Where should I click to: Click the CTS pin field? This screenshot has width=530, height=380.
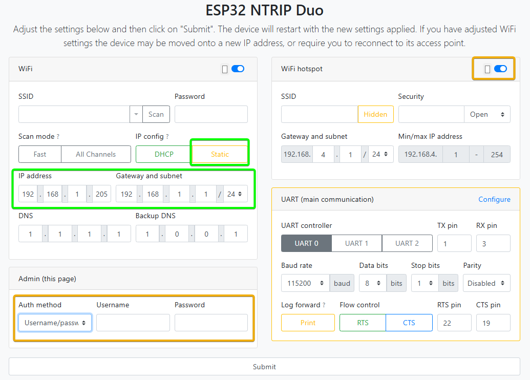pos(493,323)
